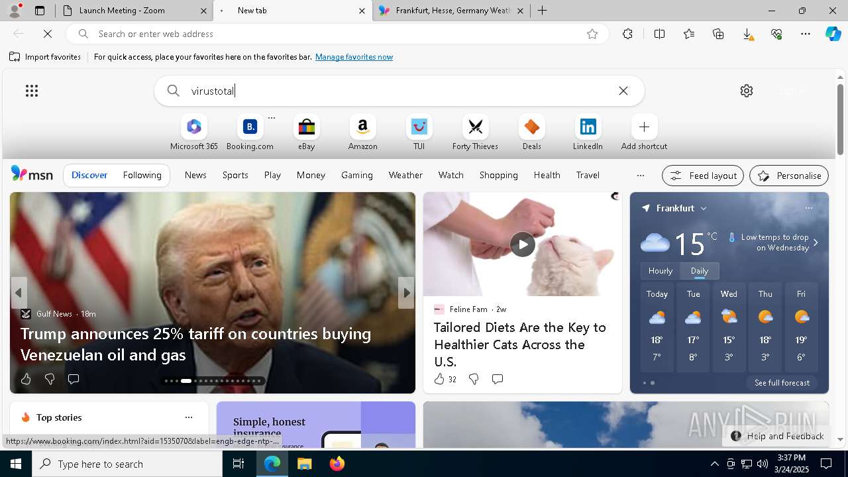Open Booking.com shortcut
The width and height of the screenshot is (848, 477).
(x=250, y=132)
